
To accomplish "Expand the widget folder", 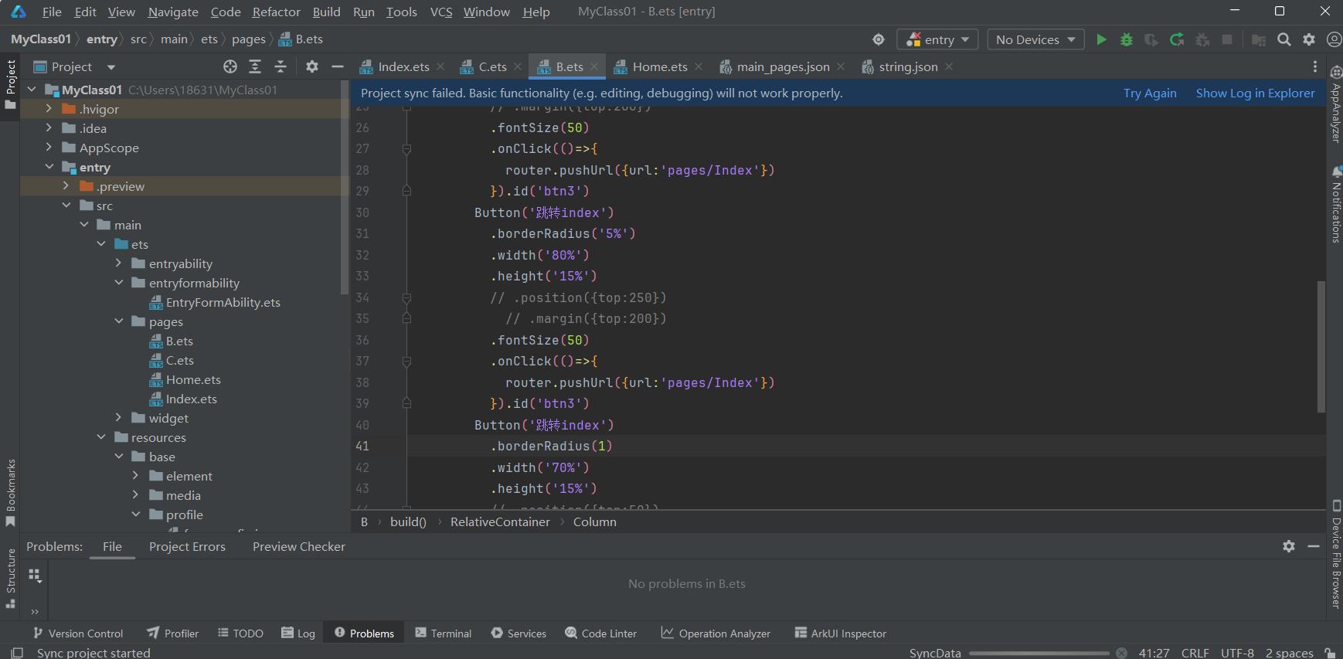I will point(118,418).
